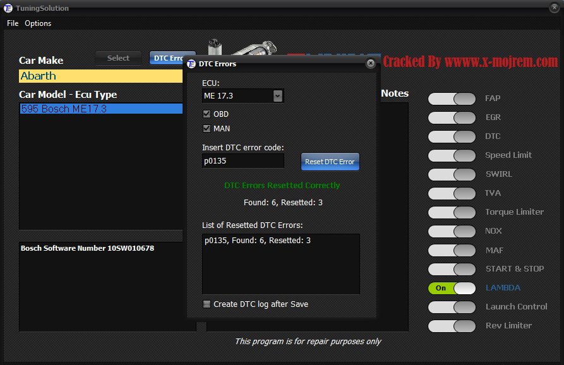Screen dimensions: 564x365
Task: Open the Options menu
Action: tap(37, 23)
